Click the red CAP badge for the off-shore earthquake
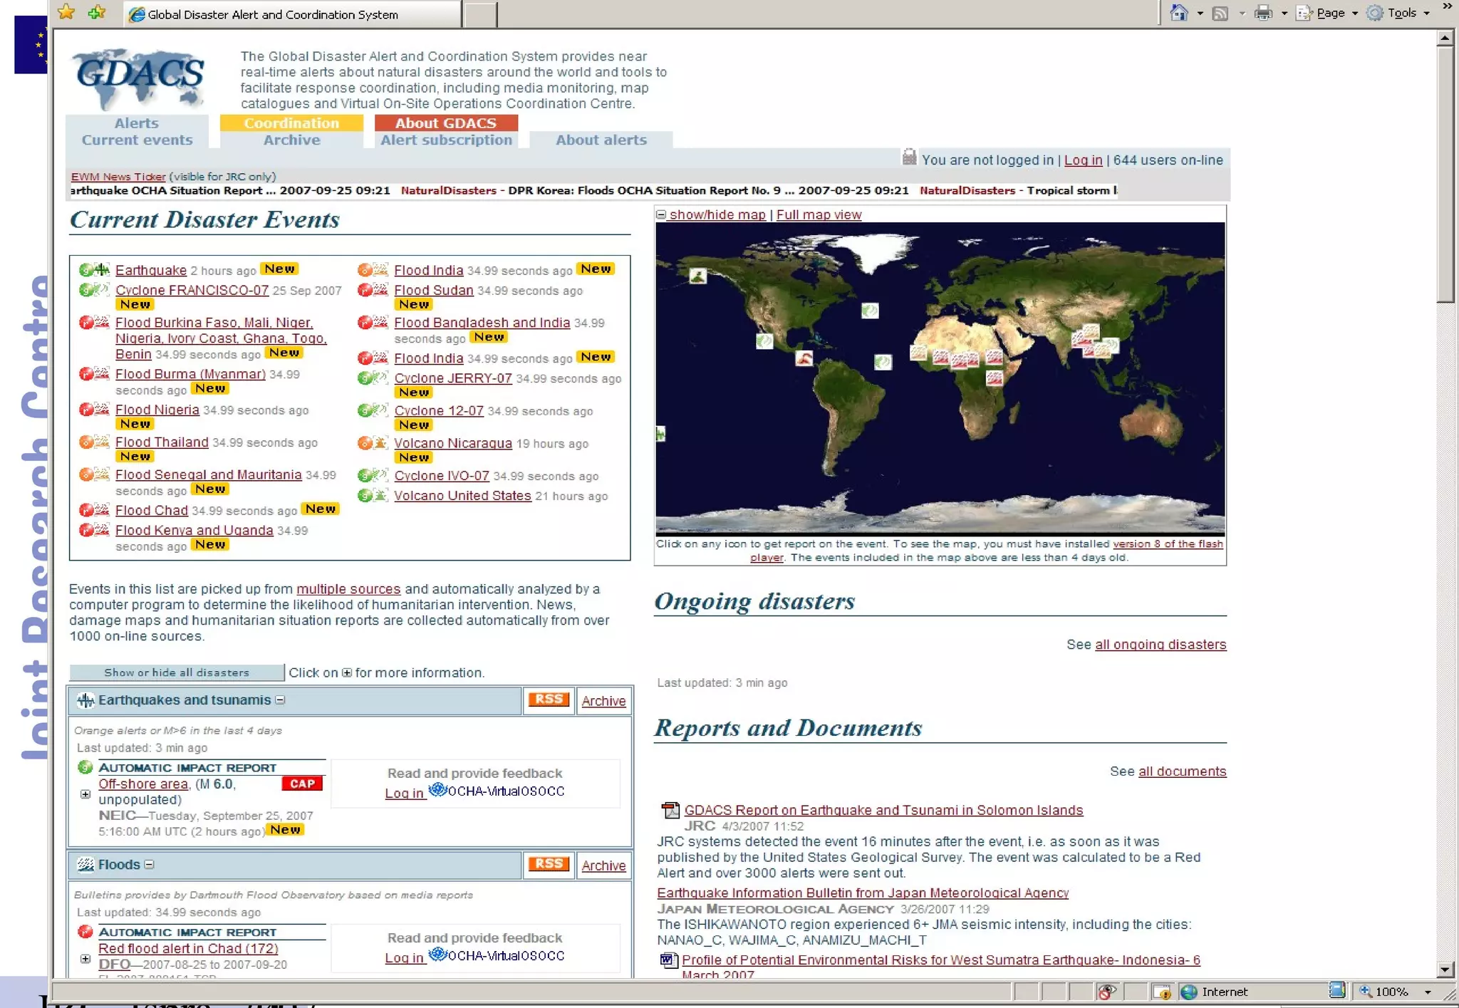1459x1008 pixels. pyautogui.click(x=302, y=784)
